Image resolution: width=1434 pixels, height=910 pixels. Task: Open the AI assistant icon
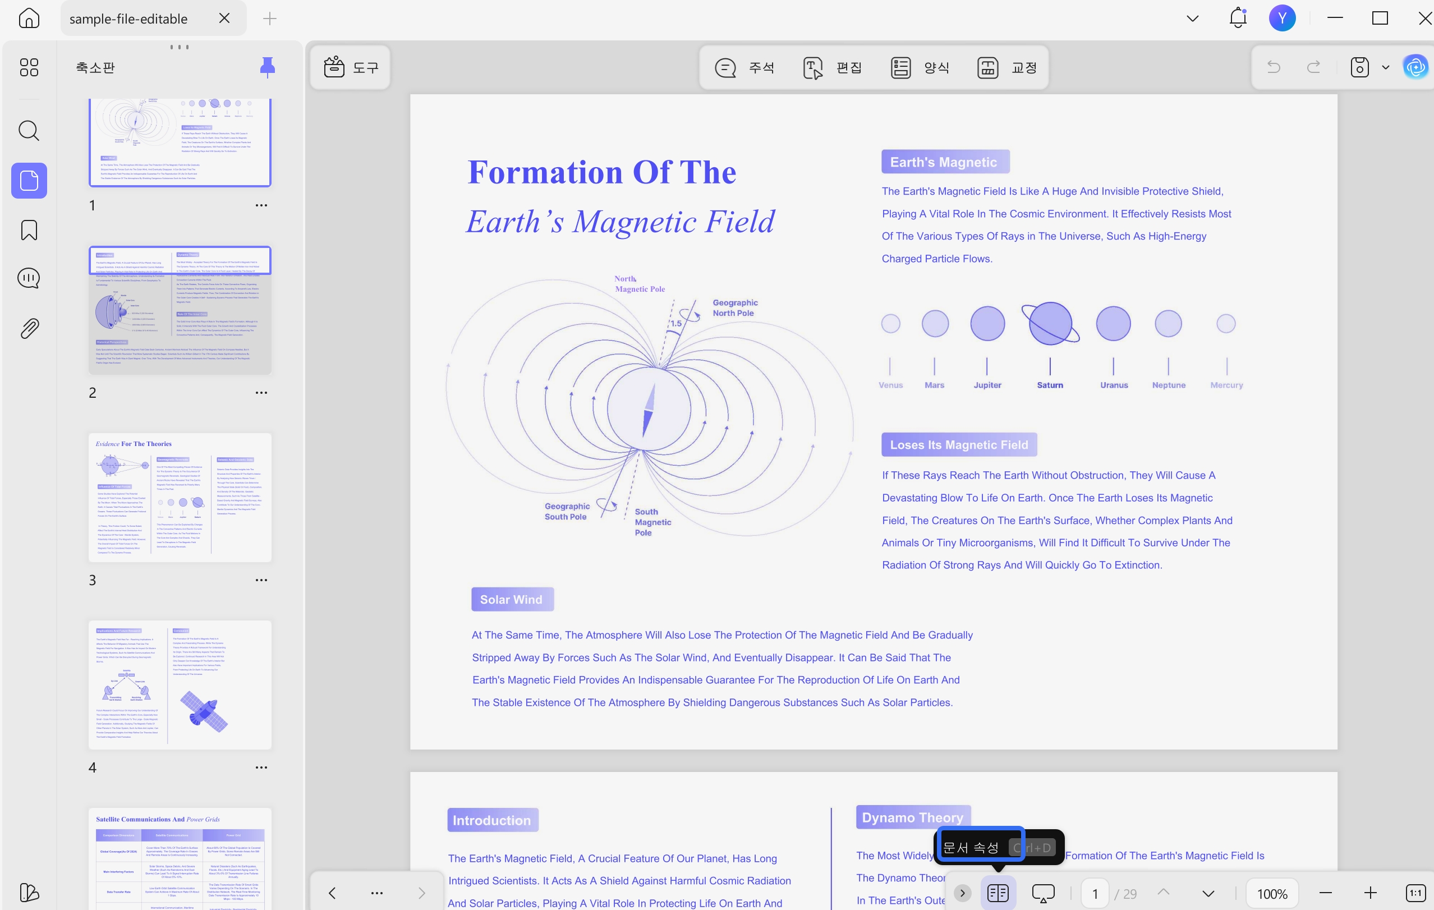pyautogui.click(x=1415, y=67)
